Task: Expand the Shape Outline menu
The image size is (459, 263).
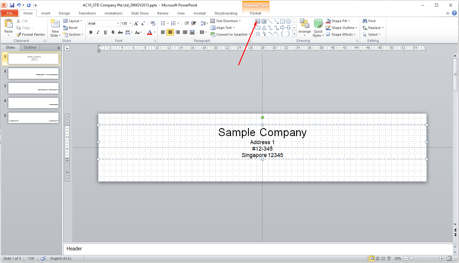Action: tap(342, 28)
